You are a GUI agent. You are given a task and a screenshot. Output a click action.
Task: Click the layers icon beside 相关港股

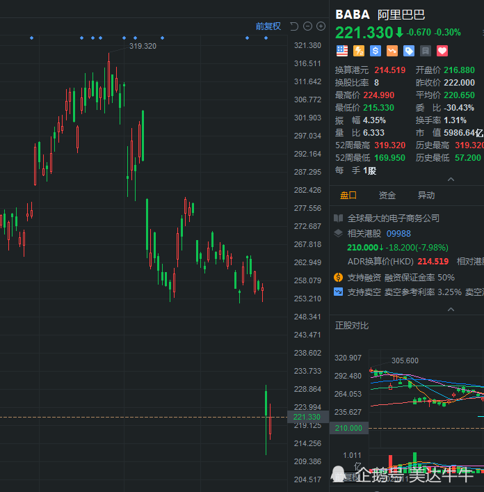[338, 233]
